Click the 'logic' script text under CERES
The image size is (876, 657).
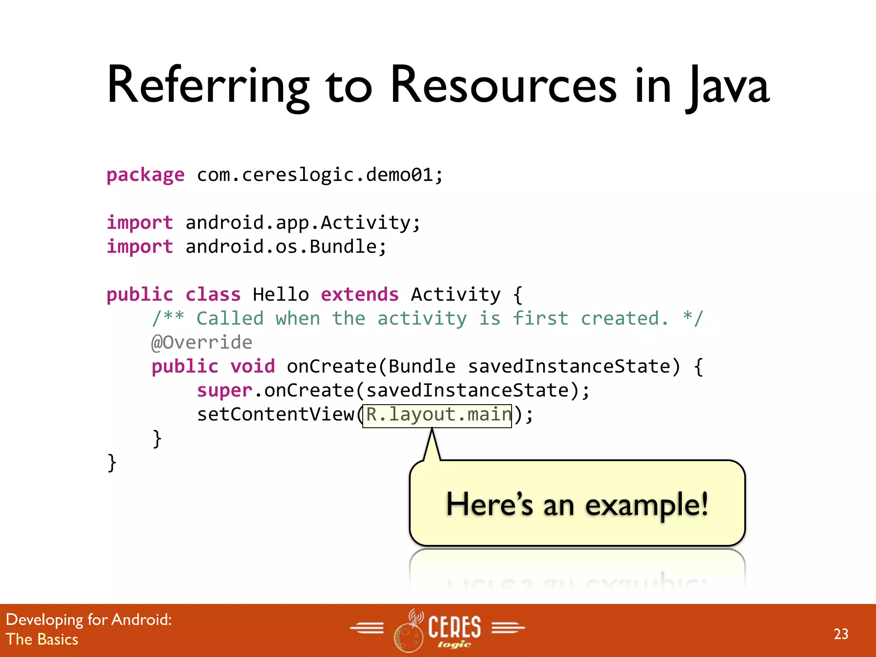[454, 644]
